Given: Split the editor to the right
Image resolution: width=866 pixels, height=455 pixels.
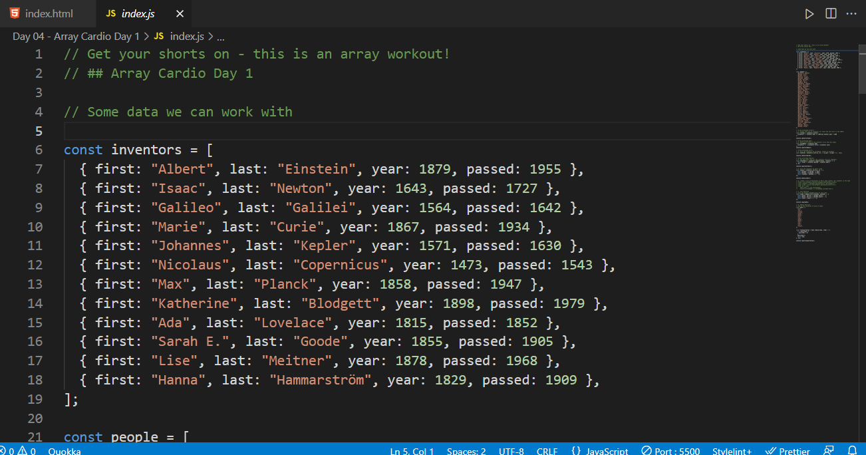Looking at the screenshot, I should pos(831,13).
